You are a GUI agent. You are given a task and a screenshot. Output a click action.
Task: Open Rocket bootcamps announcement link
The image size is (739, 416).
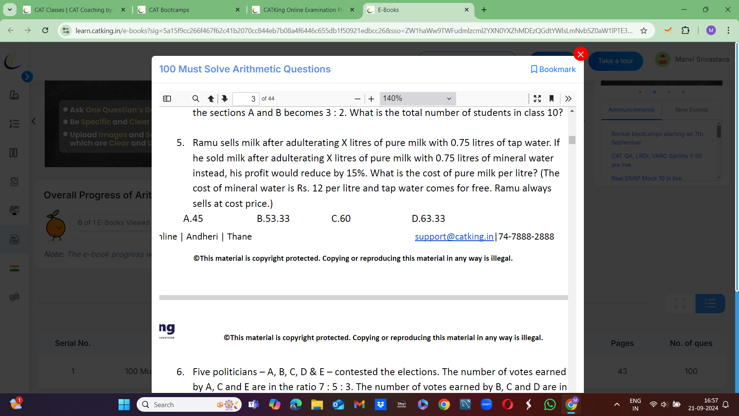(x=657, y=138)
